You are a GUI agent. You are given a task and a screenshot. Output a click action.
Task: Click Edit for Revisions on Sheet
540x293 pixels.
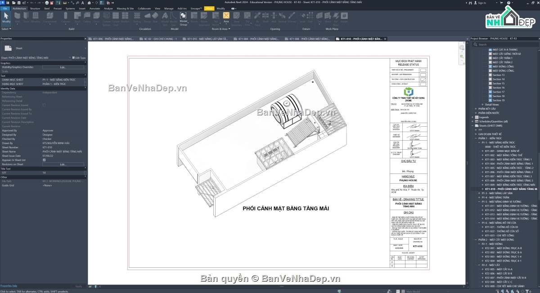tap(63, 164)
